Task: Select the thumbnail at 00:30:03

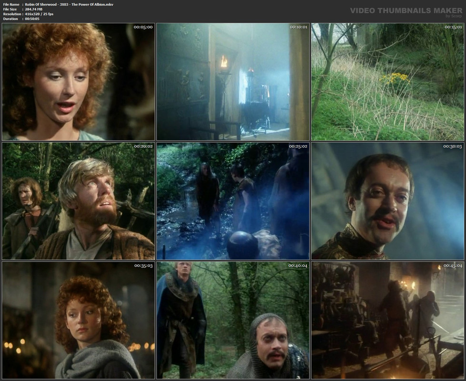Action: (x=387, y=201)
